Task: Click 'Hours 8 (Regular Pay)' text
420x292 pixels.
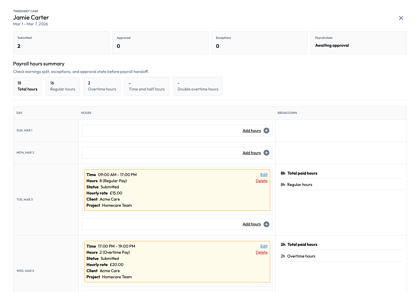Action: point(106,181)
